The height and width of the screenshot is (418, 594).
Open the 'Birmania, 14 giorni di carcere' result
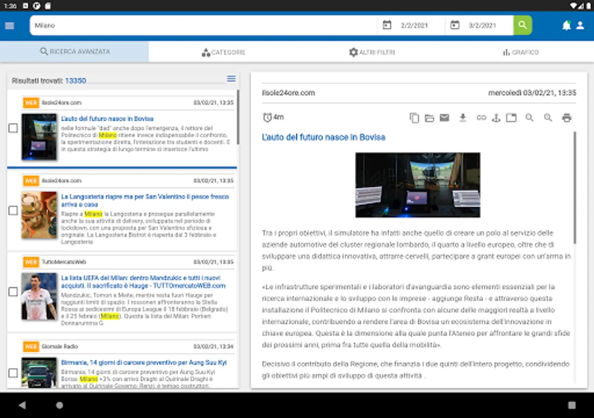click(144, 363)
